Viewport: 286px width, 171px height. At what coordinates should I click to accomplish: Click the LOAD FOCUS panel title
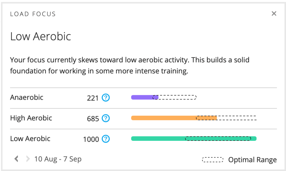tap(33, 14)
